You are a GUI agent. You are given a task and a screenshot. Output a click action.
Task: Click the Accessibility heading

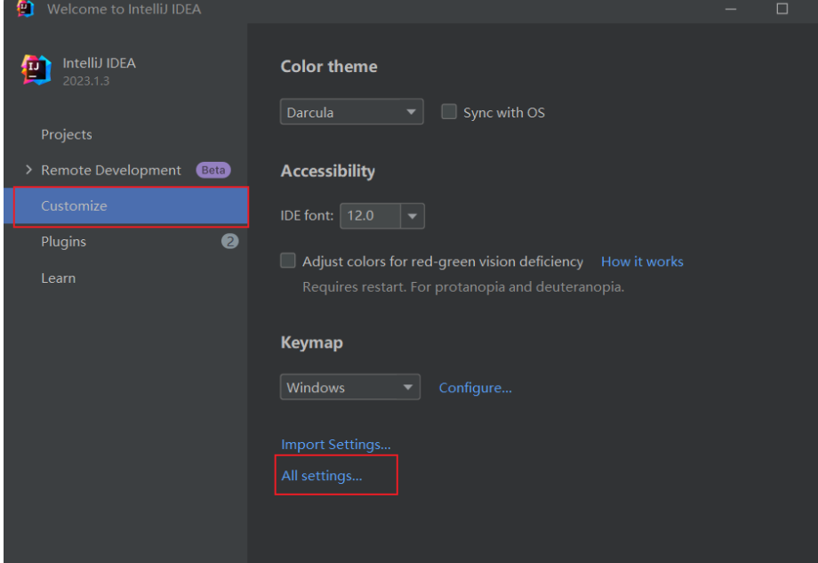tap(327, 171)
